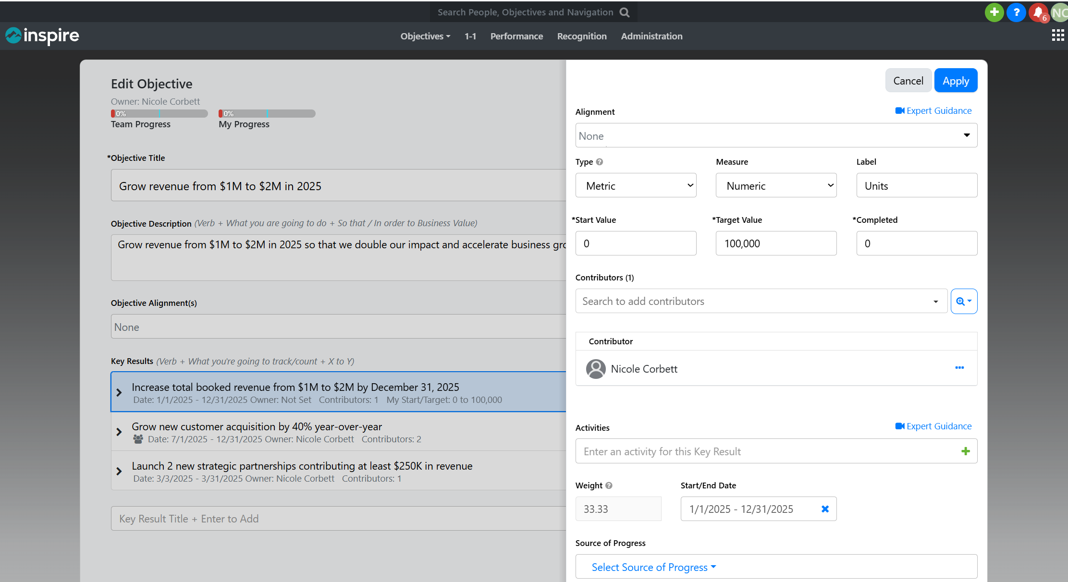Screen dimensions: 1068x582
Task: Open the Performance menu item
Action: tap(516, 36)
